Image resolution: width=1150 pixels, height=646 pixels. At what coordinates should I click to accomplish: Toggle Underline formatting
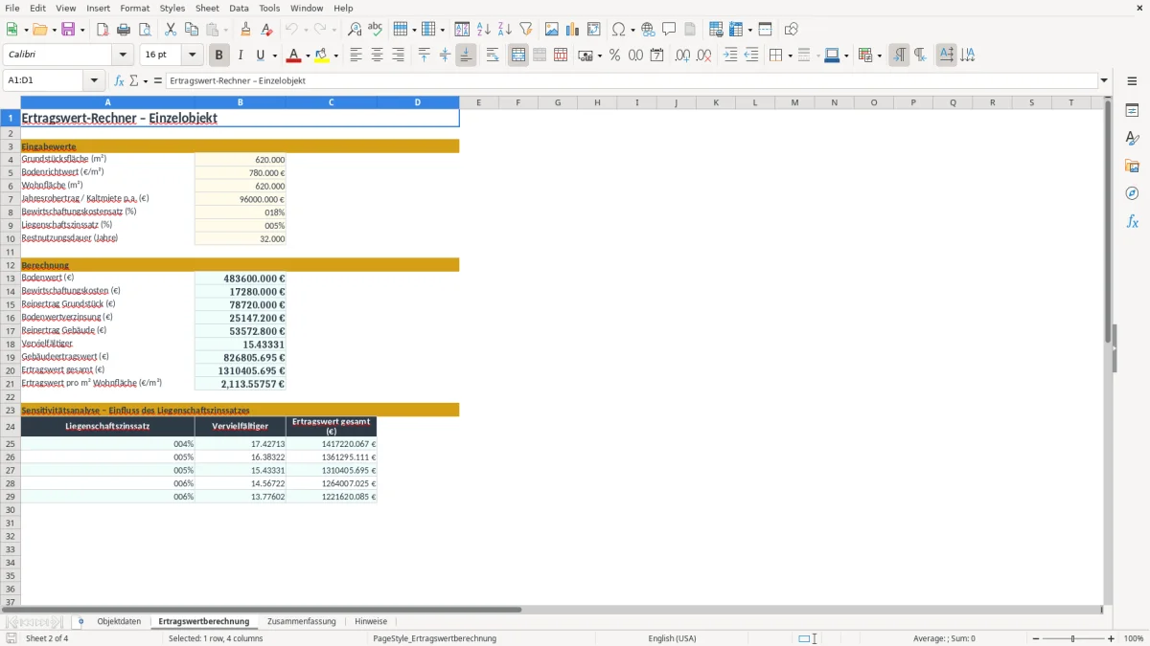click(260, 56)
